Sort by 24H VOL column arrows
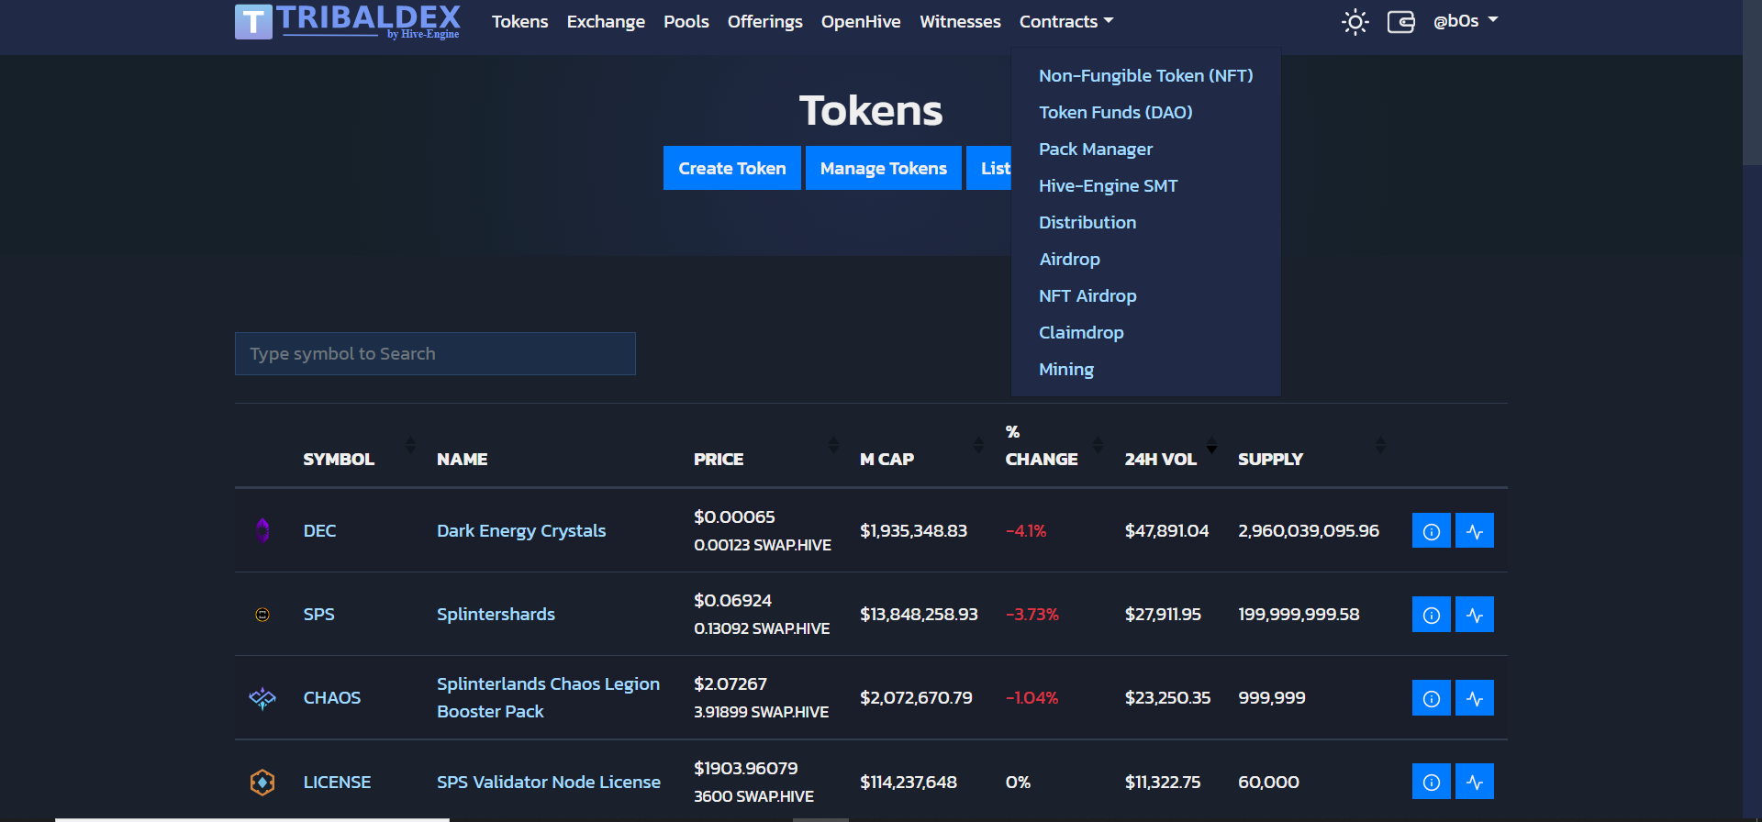Viewport: 1762px width, 822px height. pyautogui.click(x=1211, y=445)
